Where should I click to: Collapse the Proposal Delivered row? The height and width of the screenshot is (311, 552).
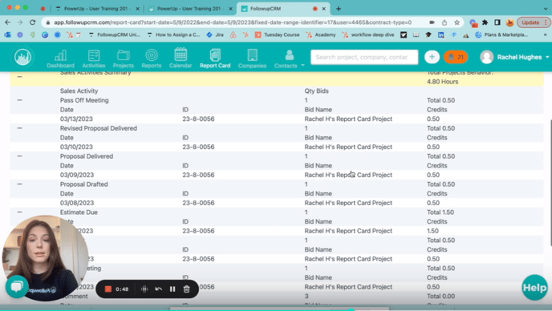[20, 156]
